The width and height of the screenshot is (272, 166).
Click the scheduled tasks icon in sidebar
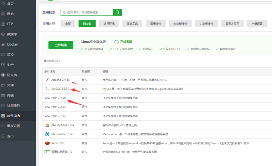coord(3,105)
